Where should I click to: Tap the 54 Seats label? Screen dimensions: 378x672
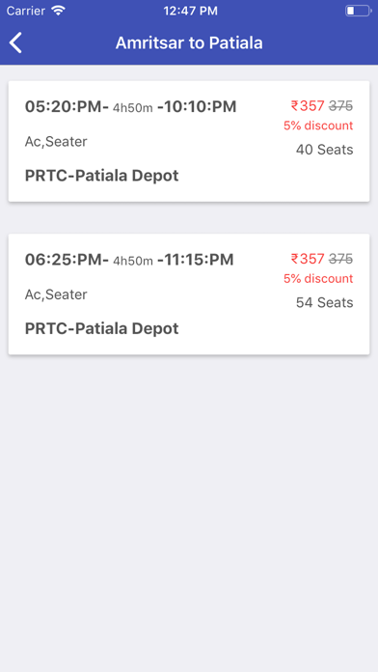(x=325, y=302)
